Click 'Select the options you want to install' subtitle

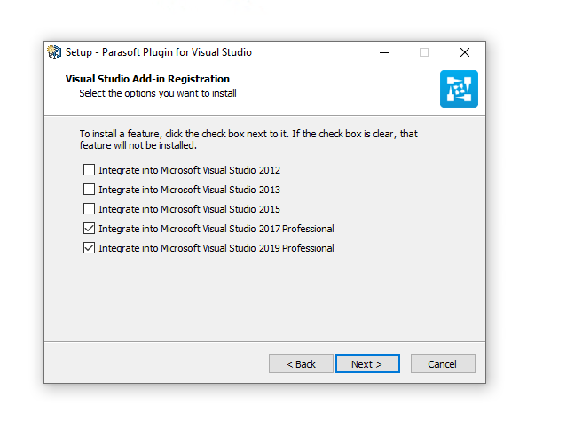158,93
